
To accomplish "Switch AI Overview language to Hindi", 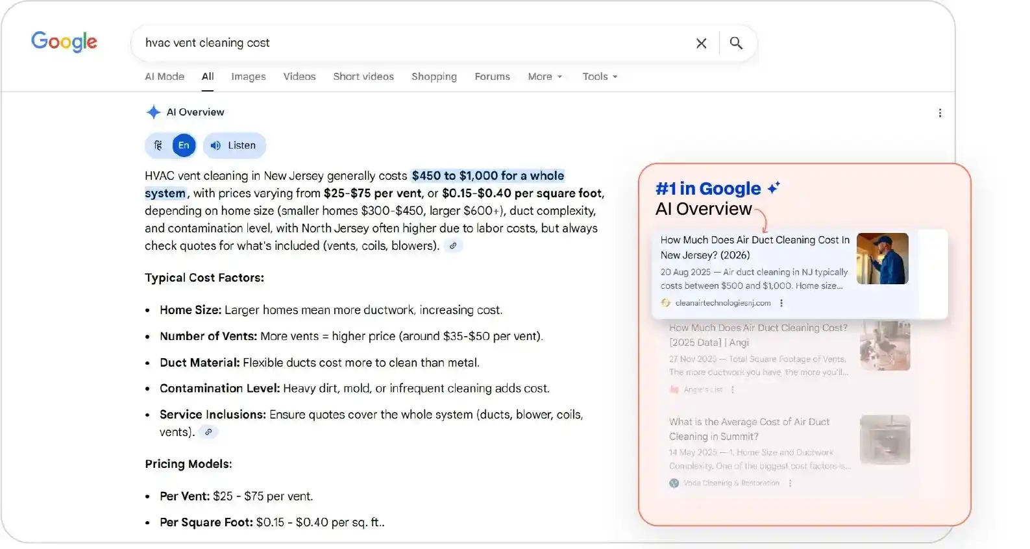I will pos(158,145).
